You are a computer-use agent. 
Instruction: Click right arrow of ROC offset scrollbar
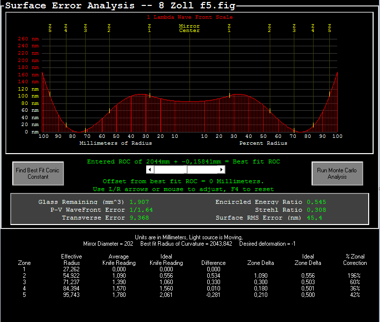point(222,170)
